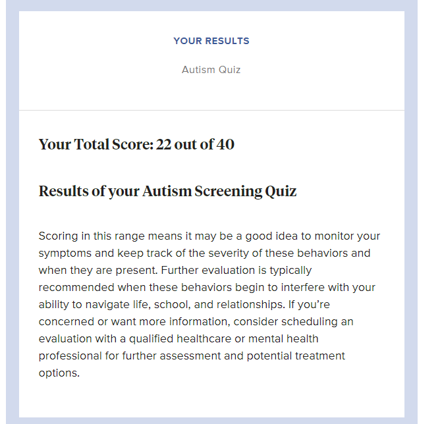Click the number 22 in the score

[164, 144]
